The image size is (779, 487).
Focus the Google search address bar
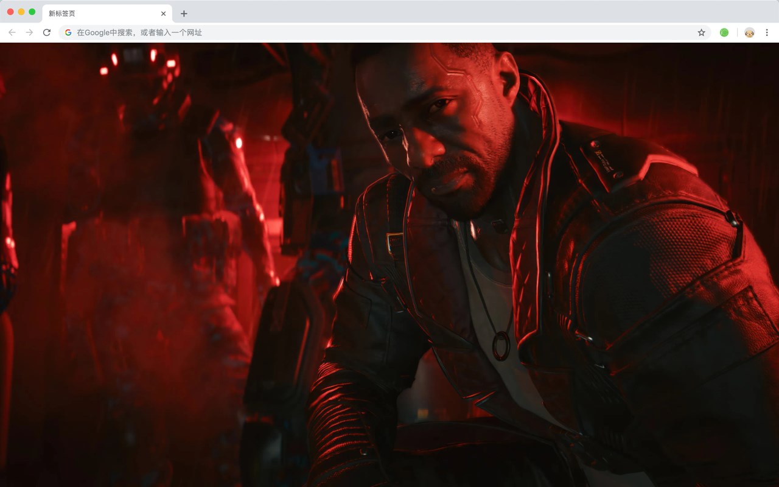385,32
